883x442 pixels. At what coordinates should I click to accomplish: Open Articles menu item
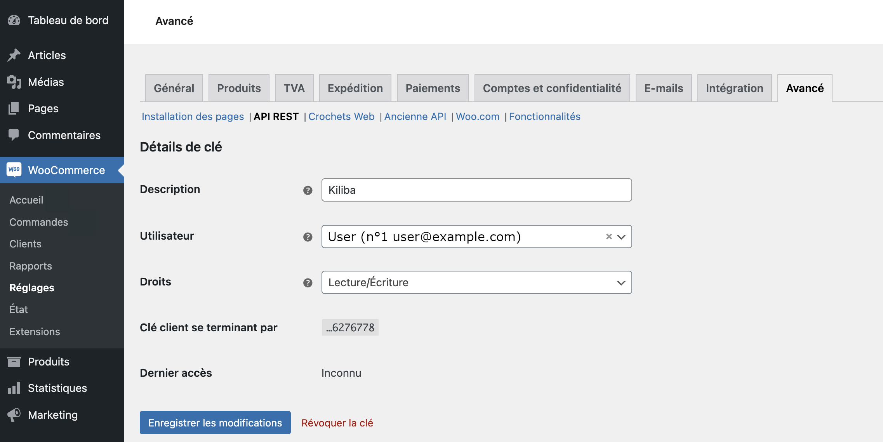point(62,55)
